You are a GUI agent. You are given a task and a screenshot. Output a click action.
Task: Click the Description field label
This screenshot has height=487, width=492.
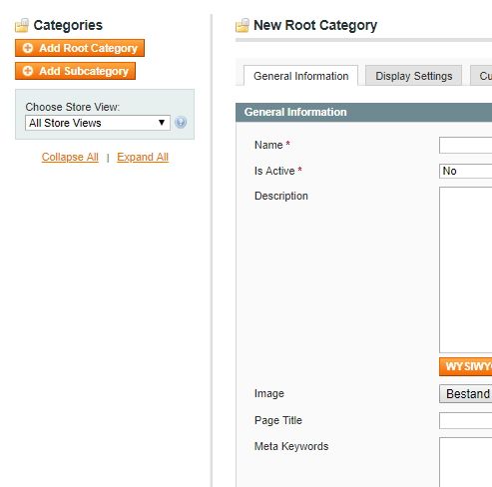coord(281,196)
